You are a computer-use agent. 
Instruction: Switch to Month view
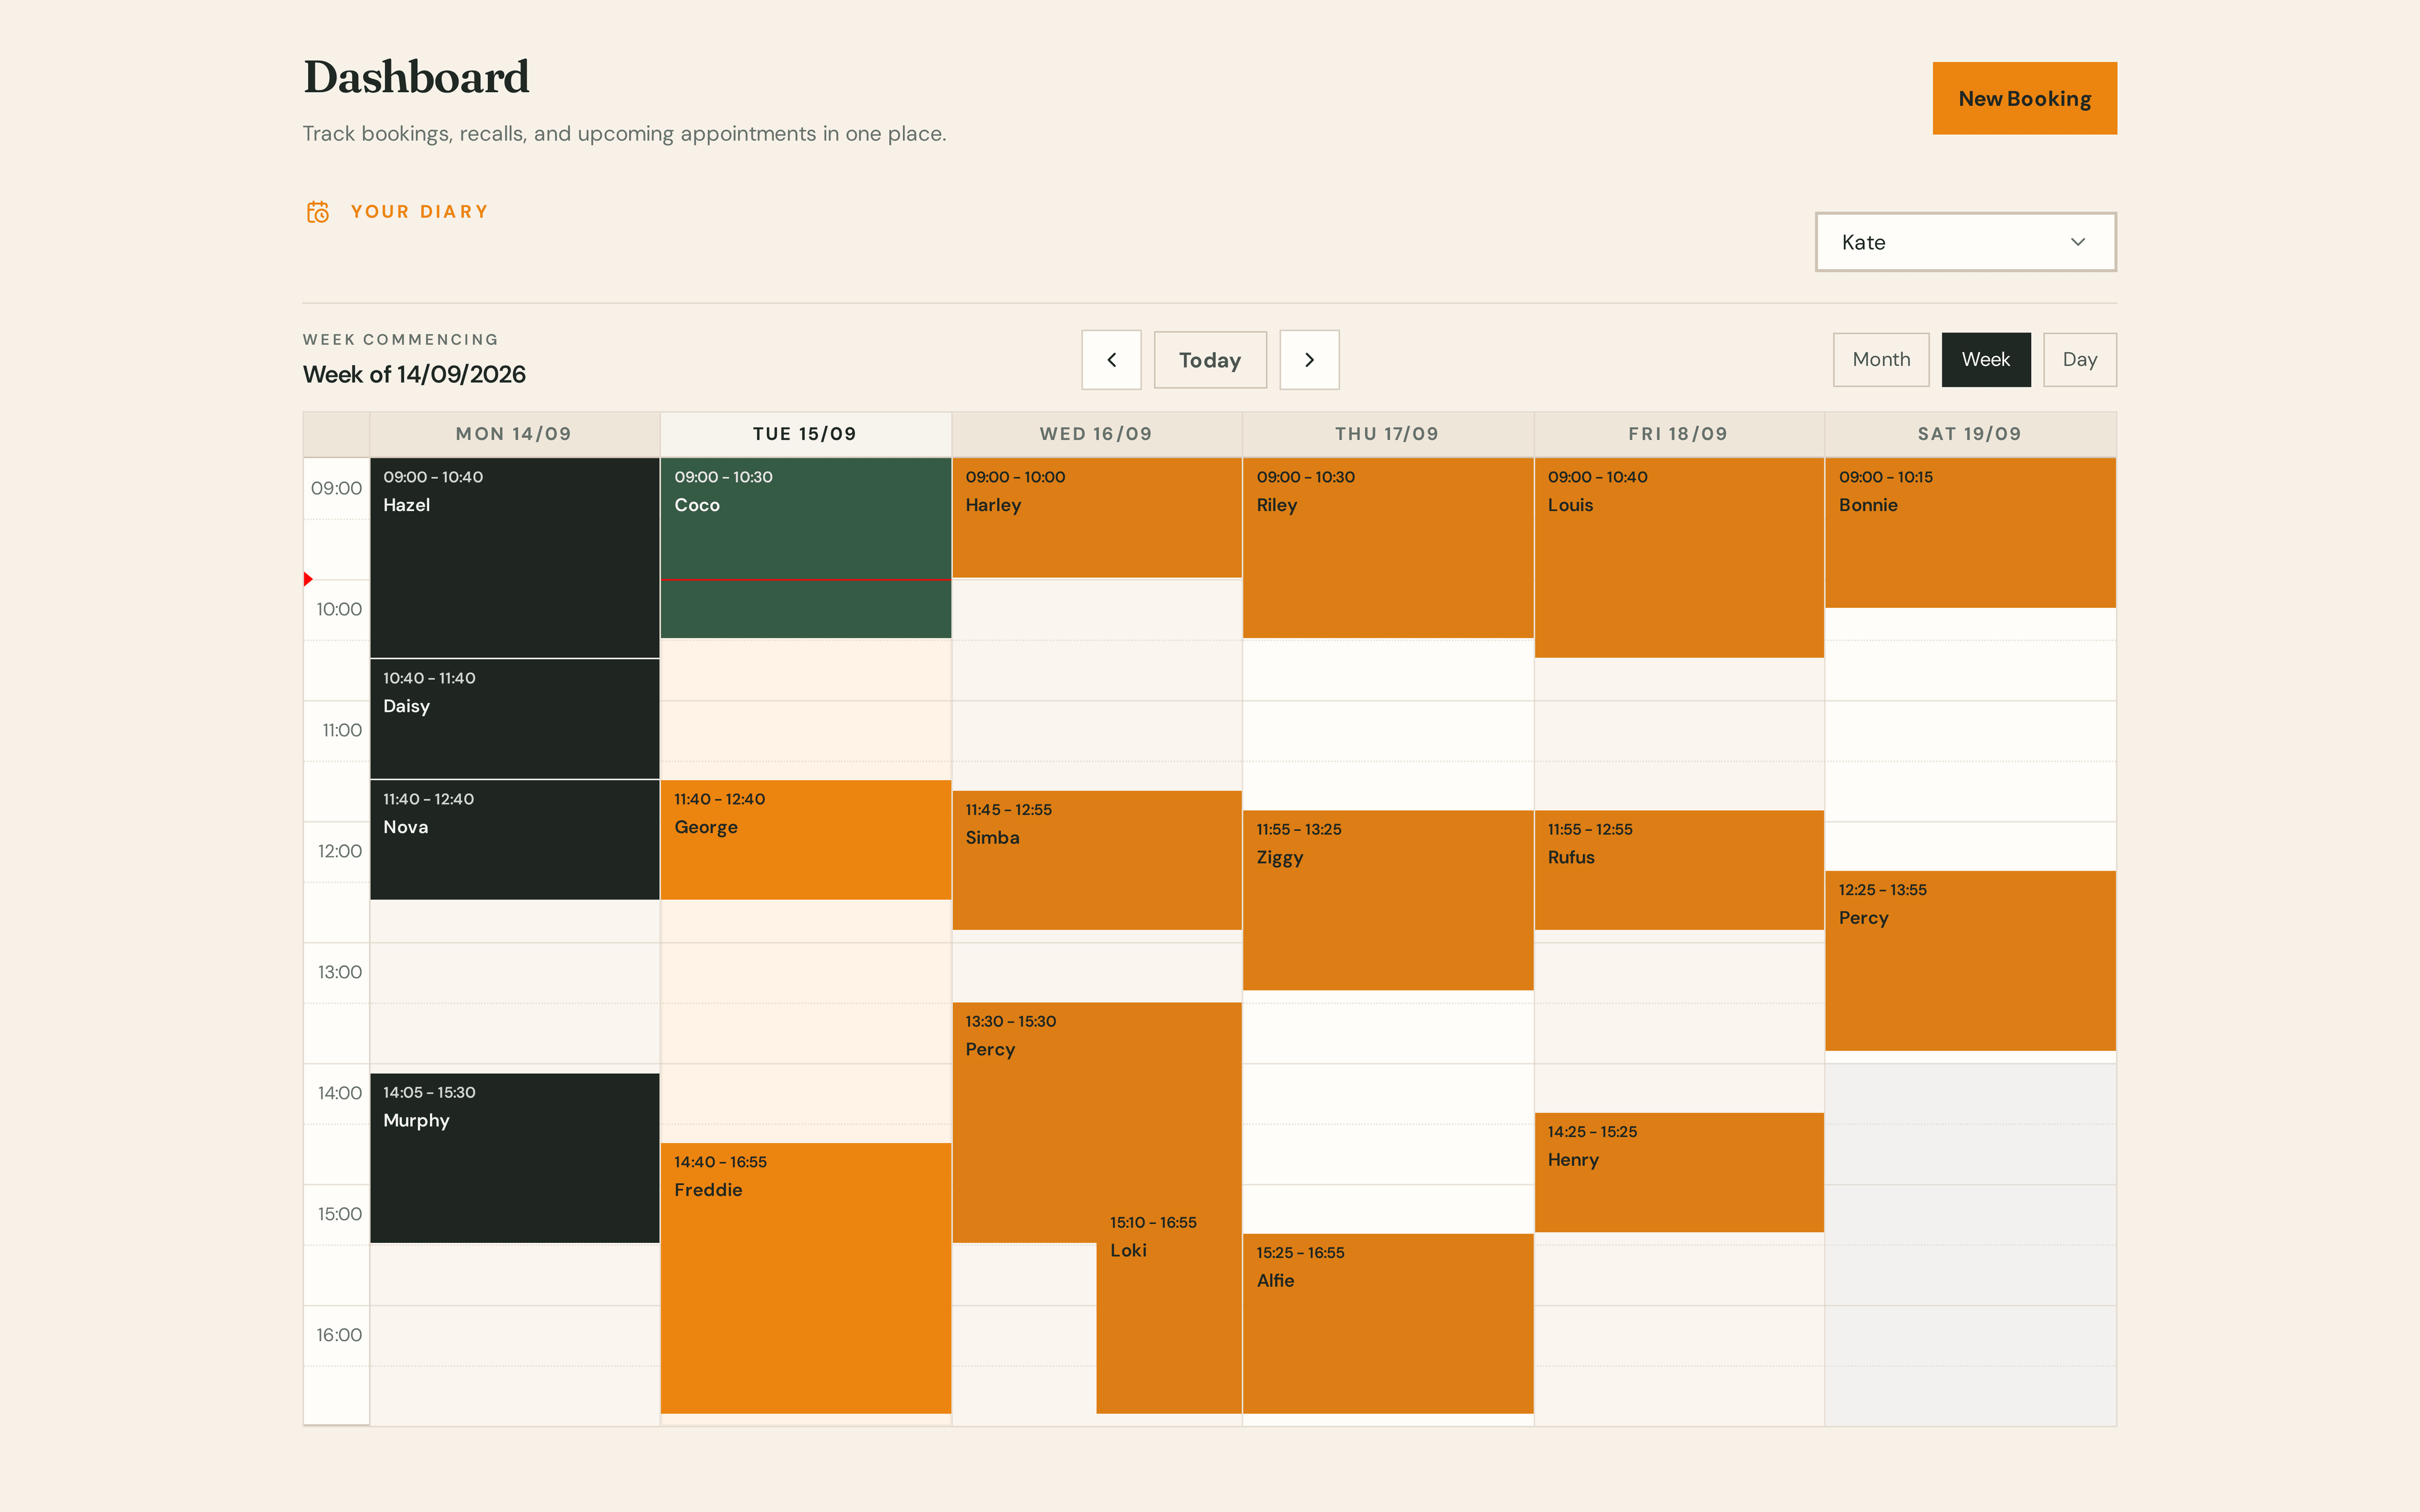pos(1880,360)
